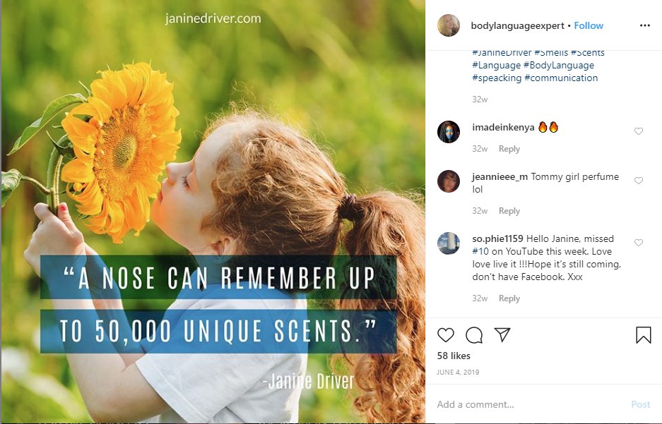Reply to so.phie1159's comment
662x424 pixels.
[509, 298]
